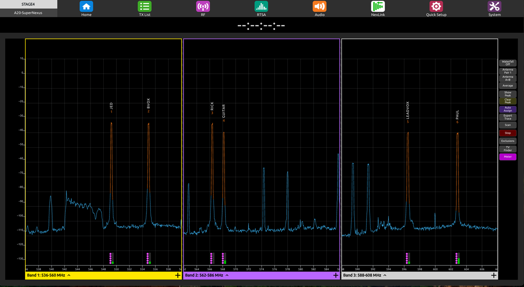The width and height of the screenshot is (524, 287).
Task: Select the STAGE4 tab
Action: [28, 4]
